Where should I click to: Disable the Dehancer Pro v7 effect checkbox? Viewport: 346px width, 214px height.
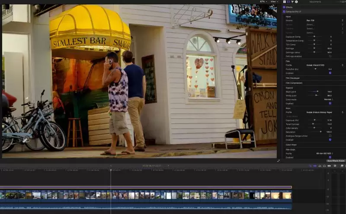[284, 11]
